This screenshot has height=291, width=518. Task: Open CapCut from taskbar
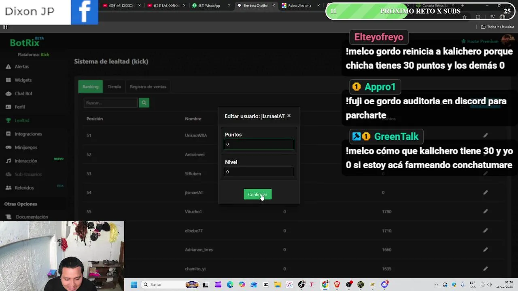(265, 285)
